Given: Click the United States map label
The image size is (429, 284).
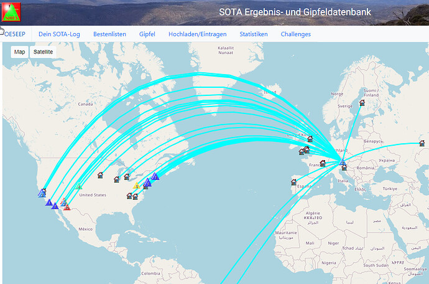Looking at the screenshot, I should coord(93,195).
